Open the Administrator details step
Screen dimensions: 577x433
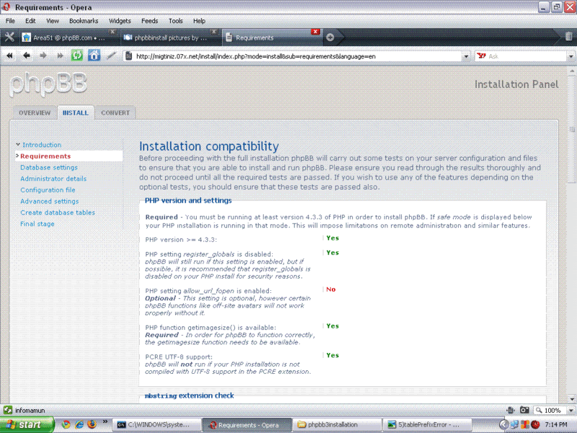(53, 178)
